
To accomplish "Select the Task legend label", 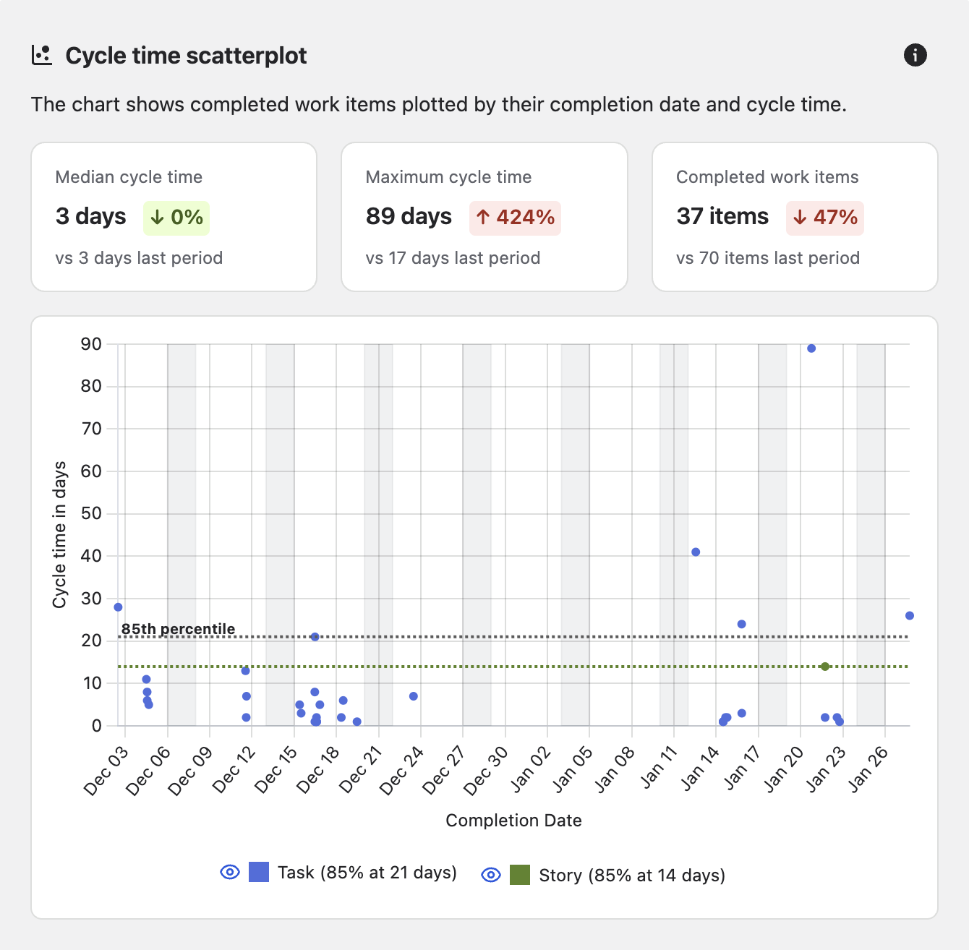I will [366, 872].
